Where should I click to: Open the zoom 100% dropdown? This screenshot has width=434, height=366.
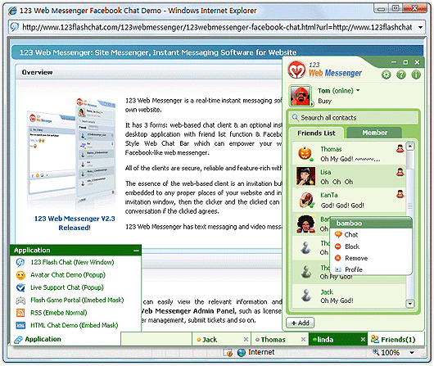coord(412,352)
